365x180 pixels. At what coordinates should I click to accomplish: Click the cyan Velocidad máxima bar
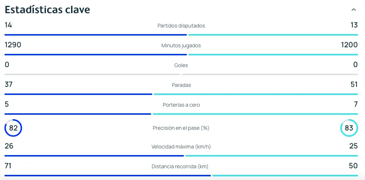(272, 156)
